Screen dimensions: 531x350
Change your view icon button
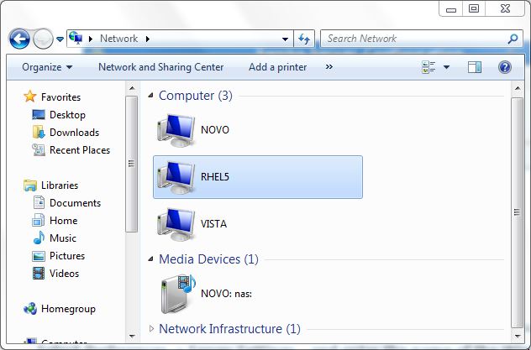coord(428,67)
